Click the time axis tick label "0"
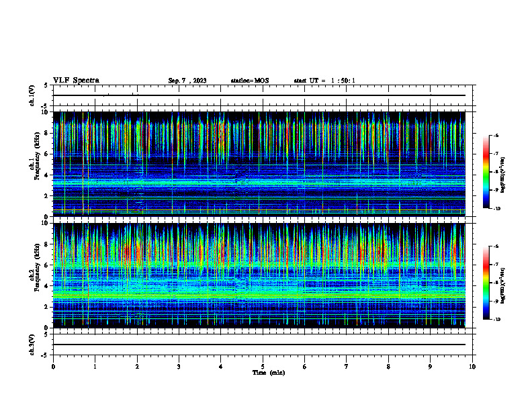532x411 pixels. (x=53, y=367)
